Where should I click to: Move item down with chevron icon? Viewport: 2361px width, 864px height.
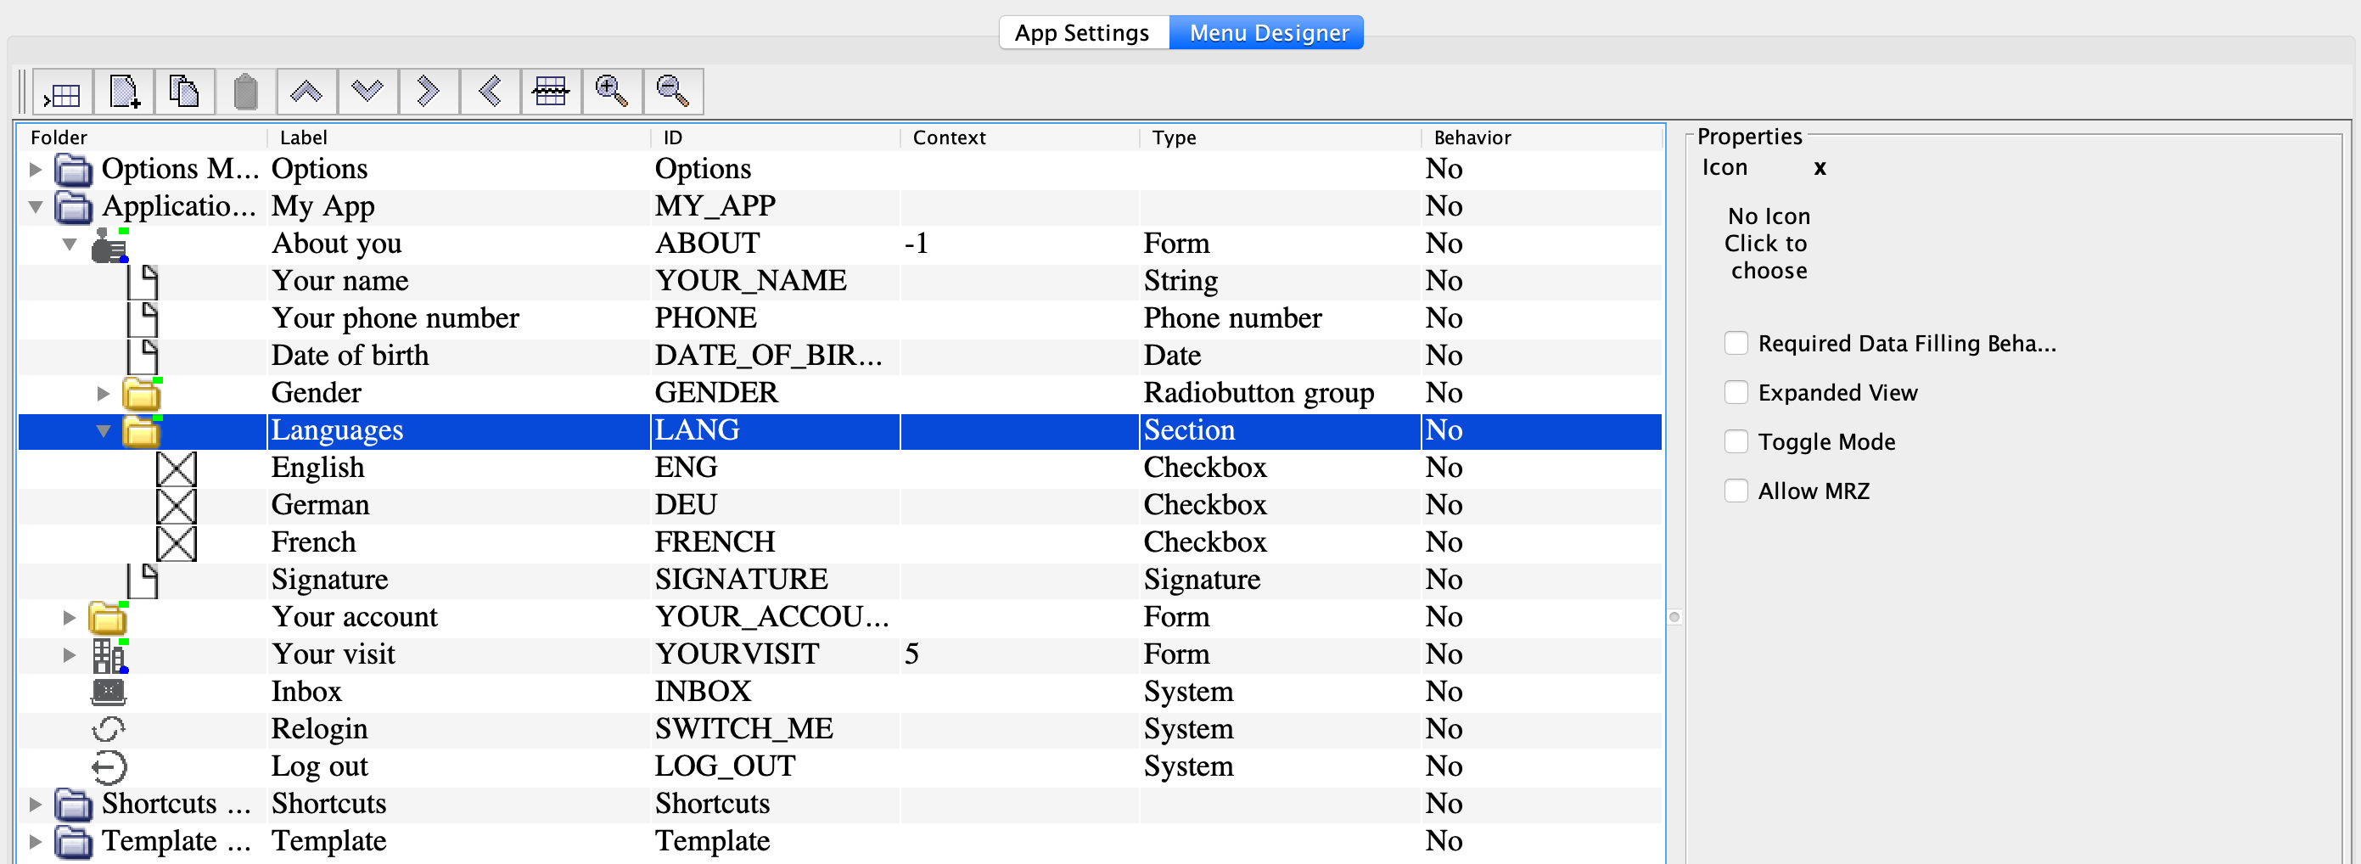tap(367, 93)
